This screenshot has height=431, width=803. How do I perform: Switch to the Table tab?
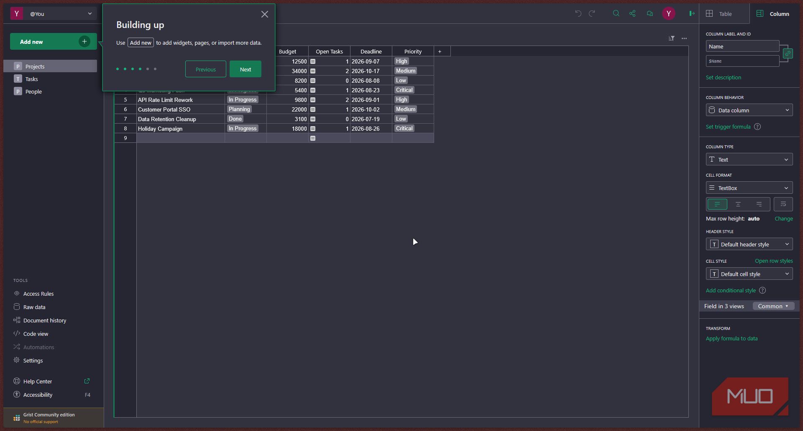(x=724, y=14)
